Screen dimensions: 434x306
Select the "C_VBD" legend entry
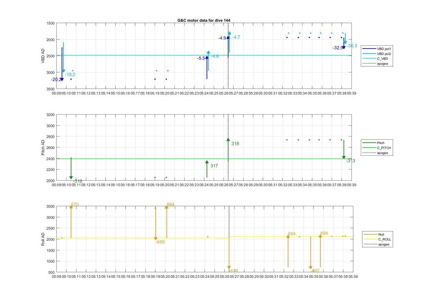375,59
